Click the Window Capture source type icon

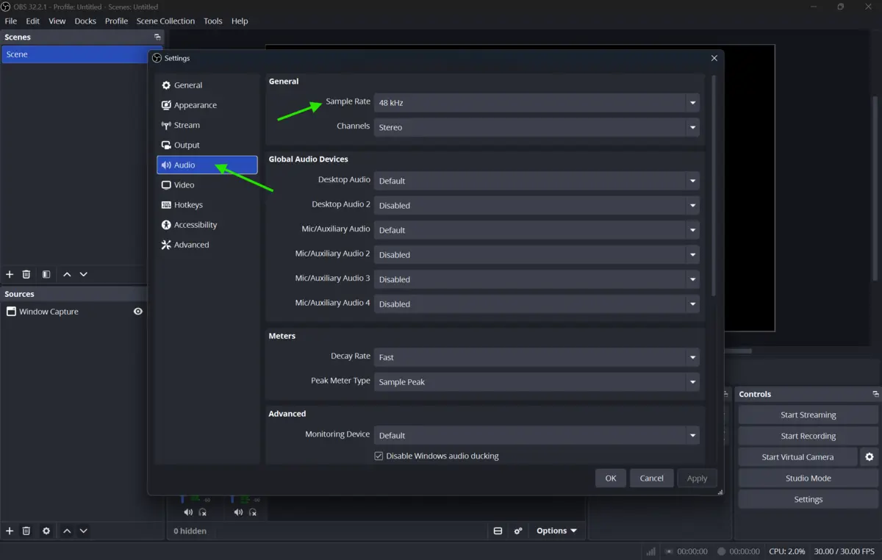click(x=11, y=312)
